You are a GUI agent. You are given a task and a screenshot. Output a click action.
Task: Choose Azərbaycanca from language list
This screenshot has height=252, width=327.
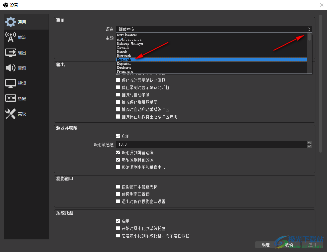tap(212, 39)
